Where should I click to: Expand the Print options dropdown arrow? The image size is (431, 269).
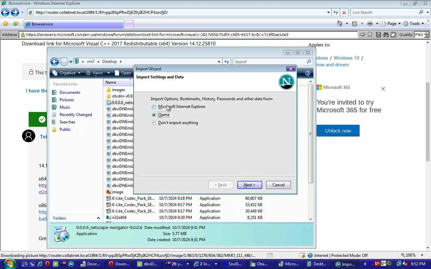tap(377, 24)
